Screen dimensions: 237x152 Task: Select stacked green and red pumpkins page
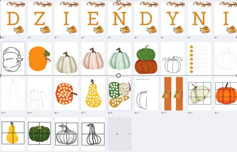click(146, 59)
